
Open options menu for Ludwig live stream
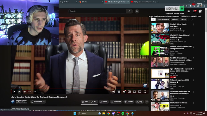193,69
